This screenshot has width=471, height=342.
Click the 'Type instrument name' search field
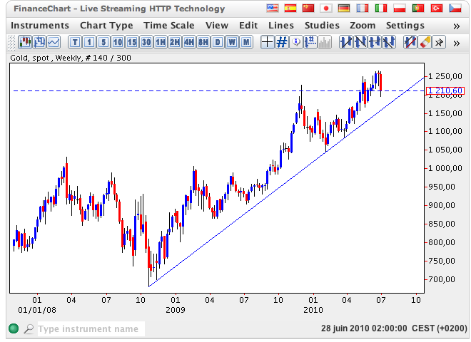click(x=89, y=329)
